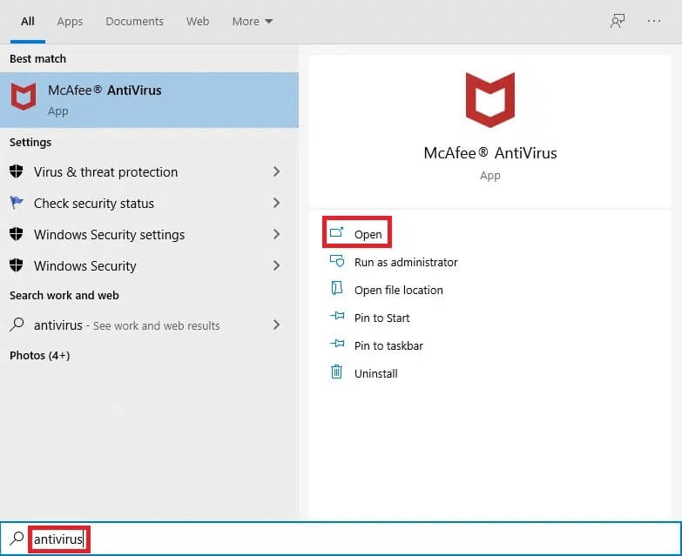The height and width of the screenshot is (556, 682).
Task: Click the shield icon beside Virus & threat protection
Action: tap(16, 171)
